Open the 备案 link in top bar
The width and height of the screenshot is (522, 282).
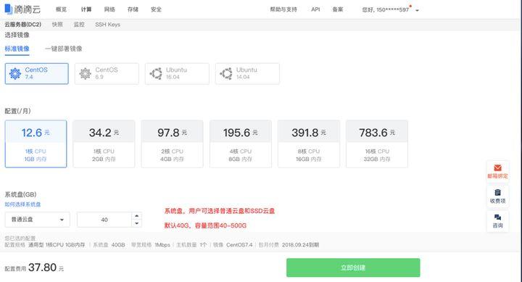338,9
